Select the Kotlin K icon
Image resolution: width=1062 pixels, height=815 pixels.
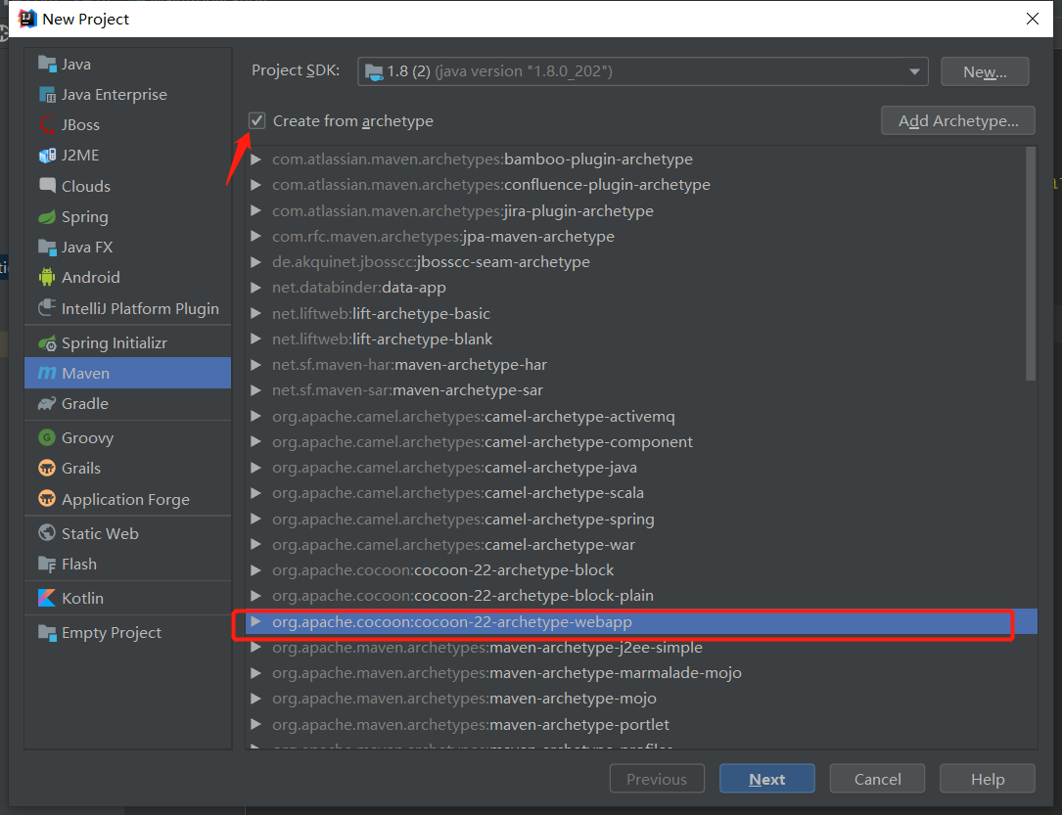pyautogui.click(x=47, y=599)
